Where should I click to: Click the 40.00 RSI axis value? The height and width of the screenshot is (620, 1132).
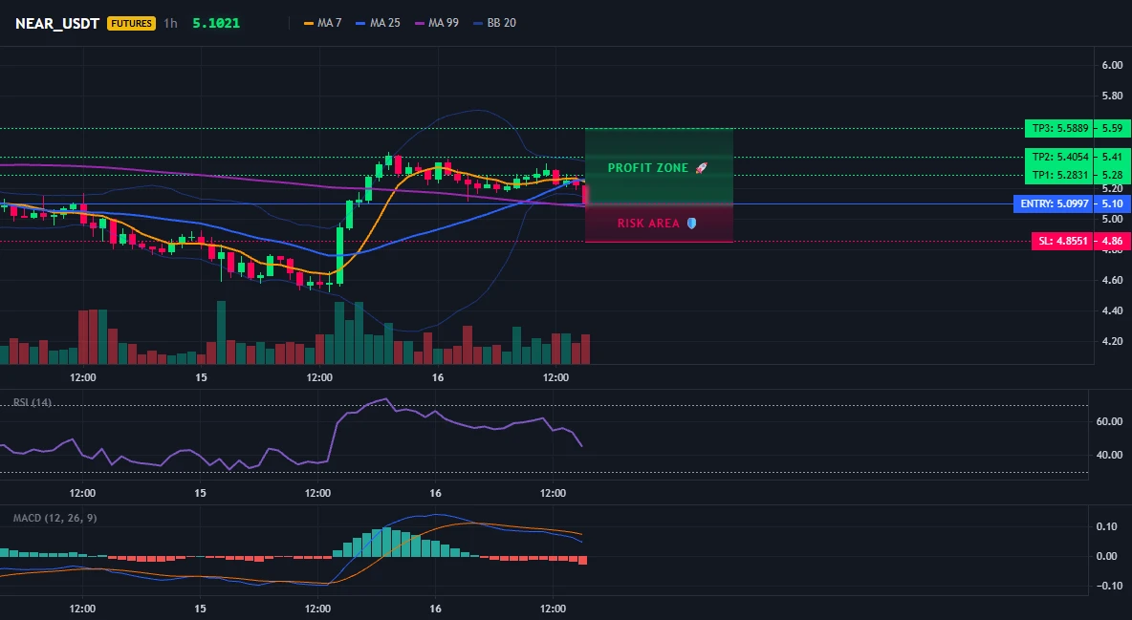coord(1109,456)
